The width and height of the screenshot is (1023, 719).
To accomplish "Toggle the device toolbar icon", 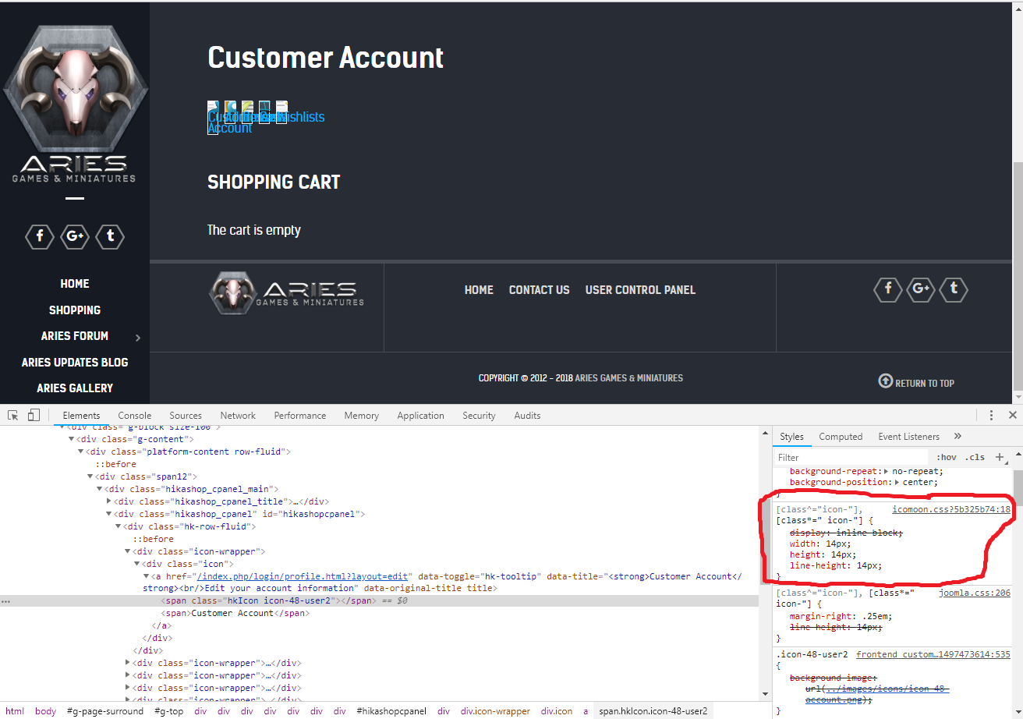I will [x=34, y=416].
